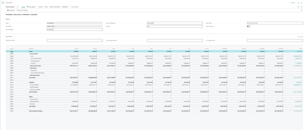307x130 pixels.
Task: Open the Definitions menu
Action: coord(65,7)
